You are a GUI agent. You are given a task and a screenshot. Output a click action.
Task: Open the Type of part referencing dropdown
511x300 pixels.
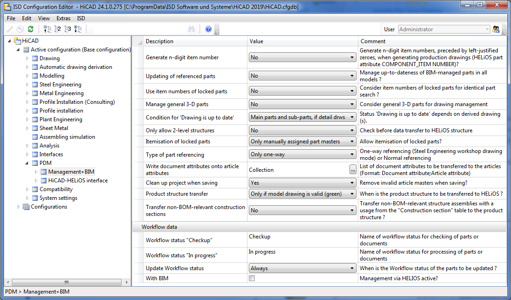(302, 154)
